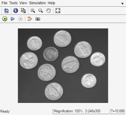Open the View menu

tap(23, 3)
